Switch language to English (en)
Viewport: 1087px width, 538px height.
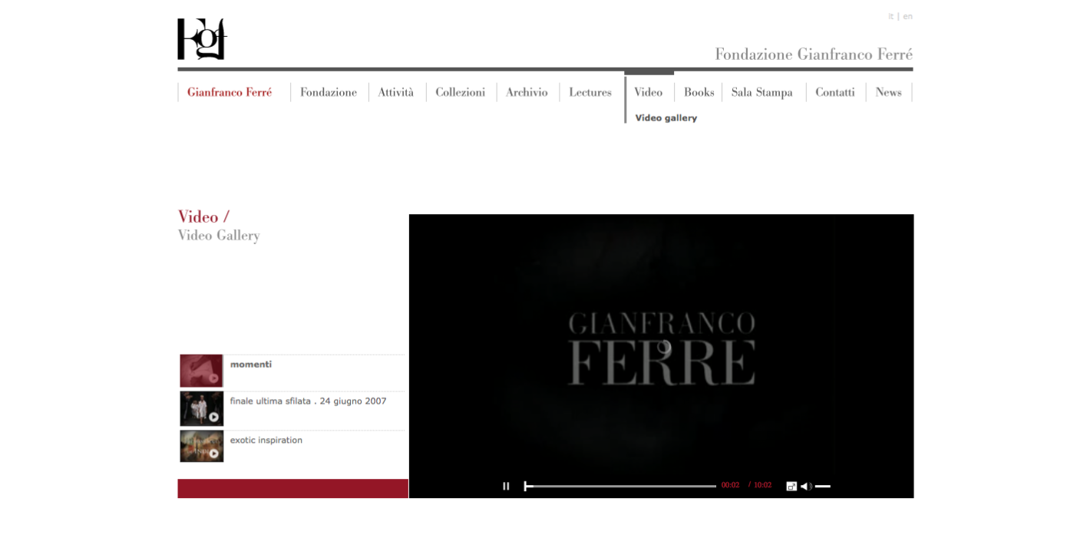pyautogui.click(x=907, y=16)
